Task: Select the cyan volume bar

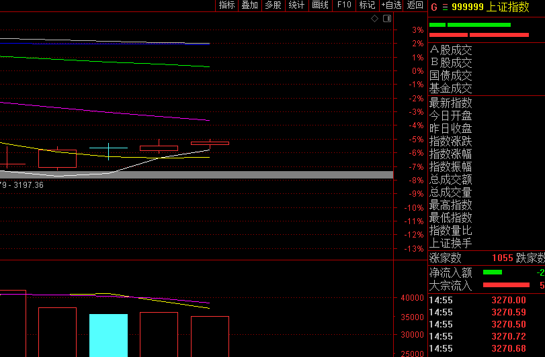Action: [108, 335]
